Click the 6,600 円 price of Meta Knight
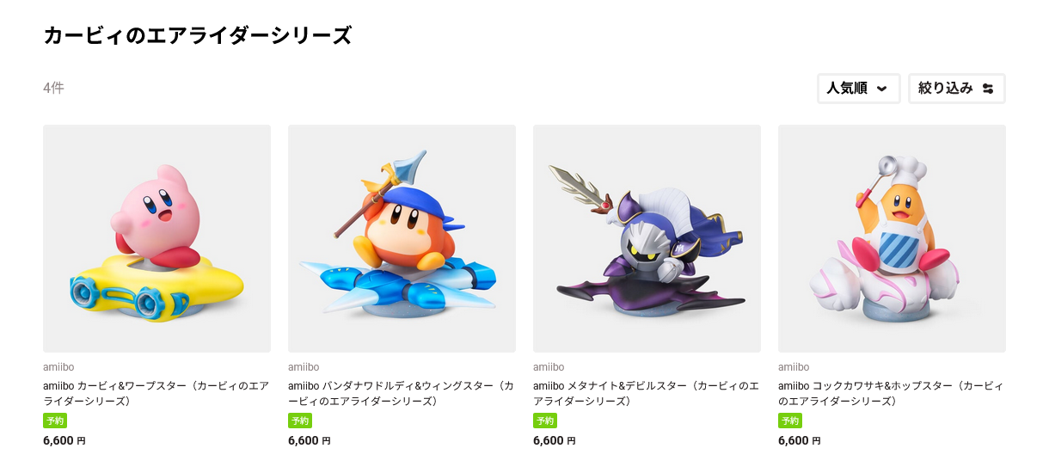The height and width of the screenshot is (473, 1049). (555, 440)
